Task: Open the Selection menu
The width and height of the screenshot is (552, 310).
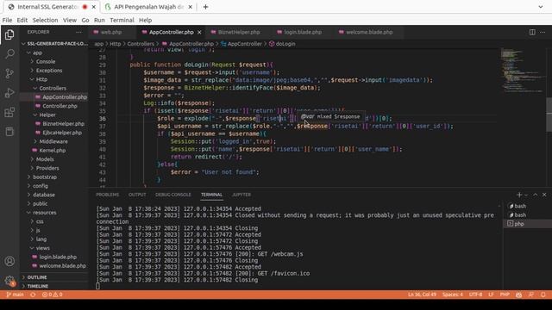Action: [45, 20]
